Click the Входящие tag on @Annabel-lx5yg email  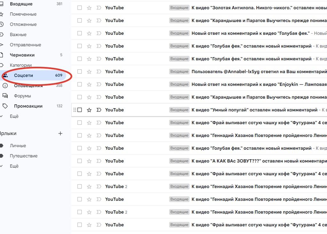179,72
